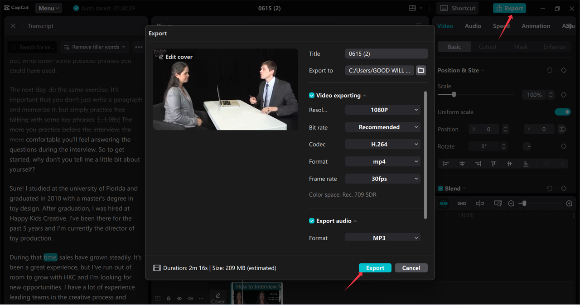Close the Transcript panel
The height and width of the screenshot is (305, 580).
click(13, 26)
